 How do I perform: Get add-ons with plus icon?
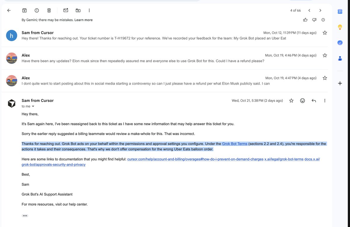[x=340, y=83]
